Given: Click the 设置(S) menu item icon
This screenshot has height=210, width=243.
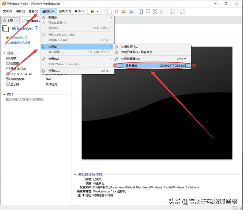Looking at the screenshot, I should click(44, 71).
